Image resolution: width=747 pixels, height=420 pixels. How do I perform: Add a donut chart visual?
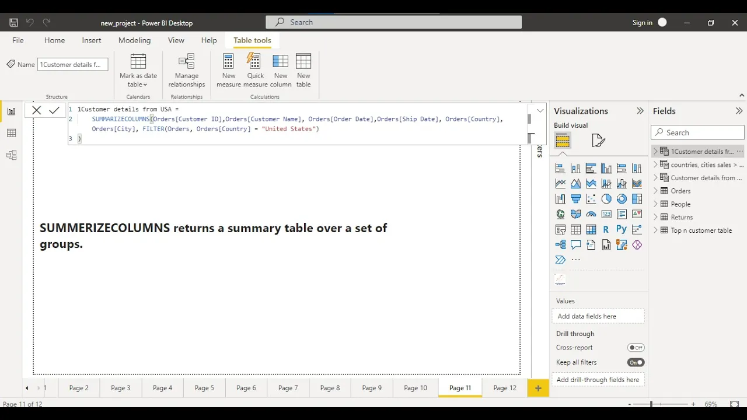click(622, 199)
